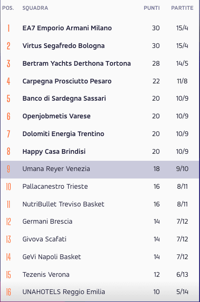The width and height of the screenshot is (200, 302).
Task: Click the PUNTI column header
Action: [152, 8]
